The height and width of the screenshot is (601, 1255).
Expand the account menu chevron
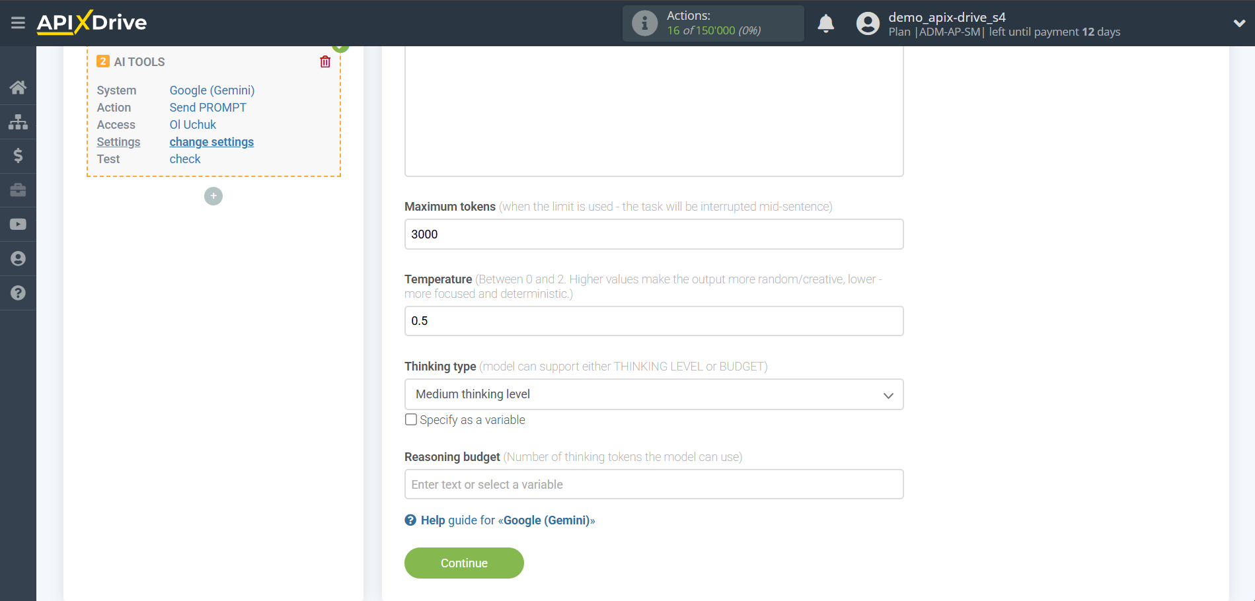pos(1239,24)
